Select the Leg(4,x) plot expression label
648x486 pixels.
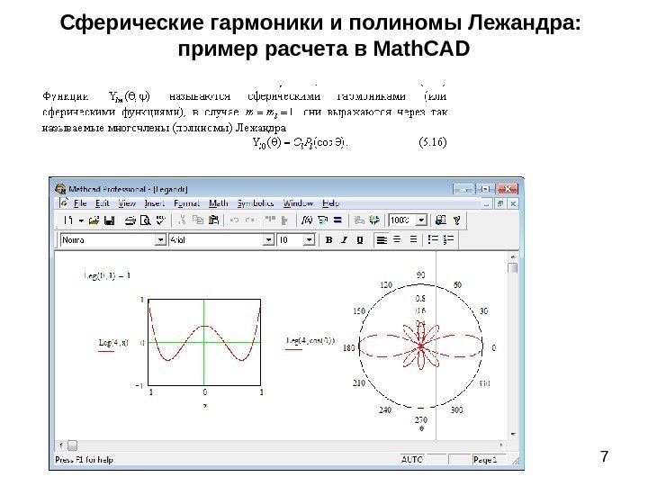click(113, 343)
